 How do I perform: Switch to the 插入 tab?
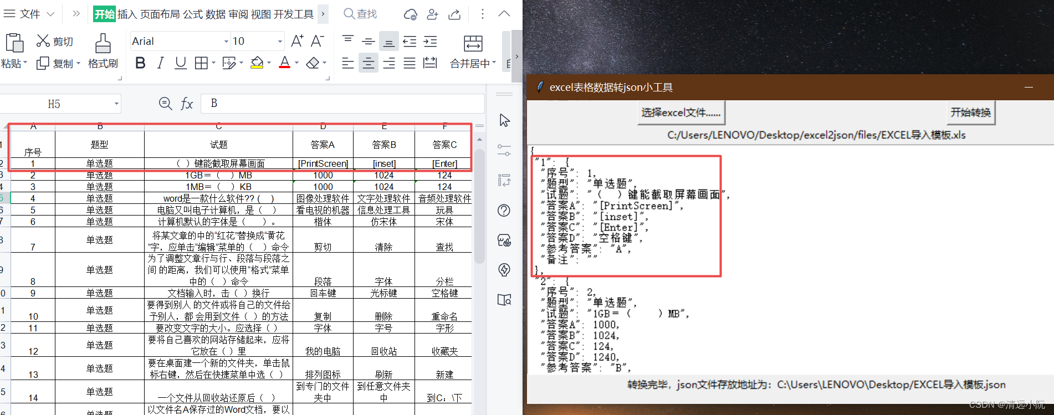[127, 14]
